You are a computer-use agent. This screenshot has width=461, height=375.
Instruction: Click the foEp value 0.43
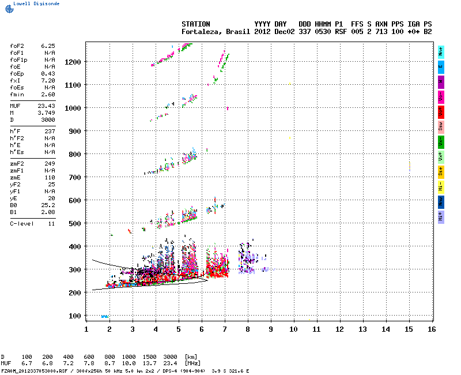[x=48, y=74]
